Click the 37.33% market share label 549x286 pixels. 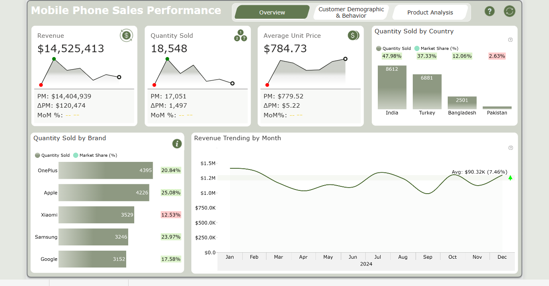click(x=427, y=56)
